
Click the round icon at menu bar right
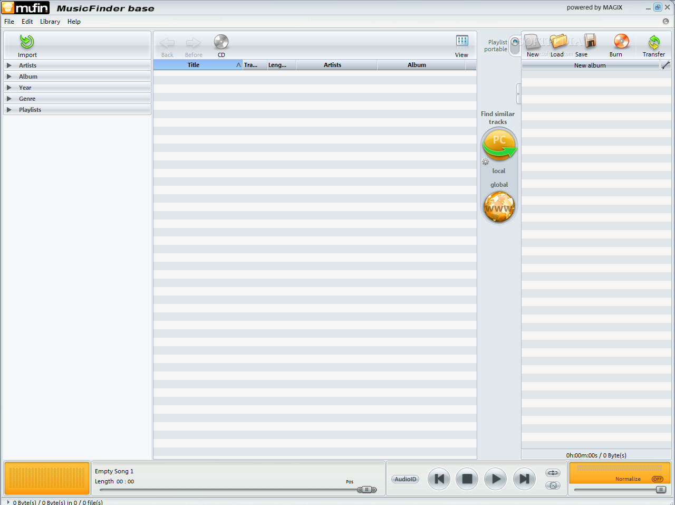click(x=666, y=22)
